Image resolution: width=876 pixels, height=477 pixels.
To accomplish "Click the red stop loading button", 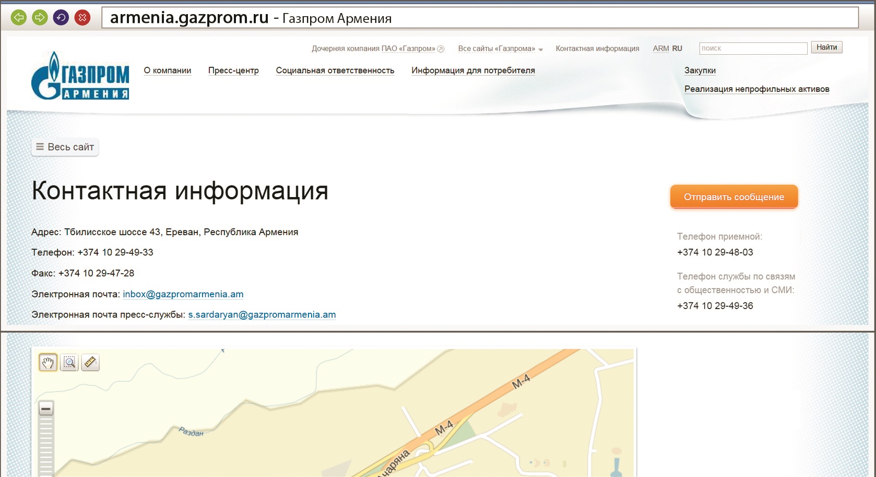I will [x=82, y=18].
